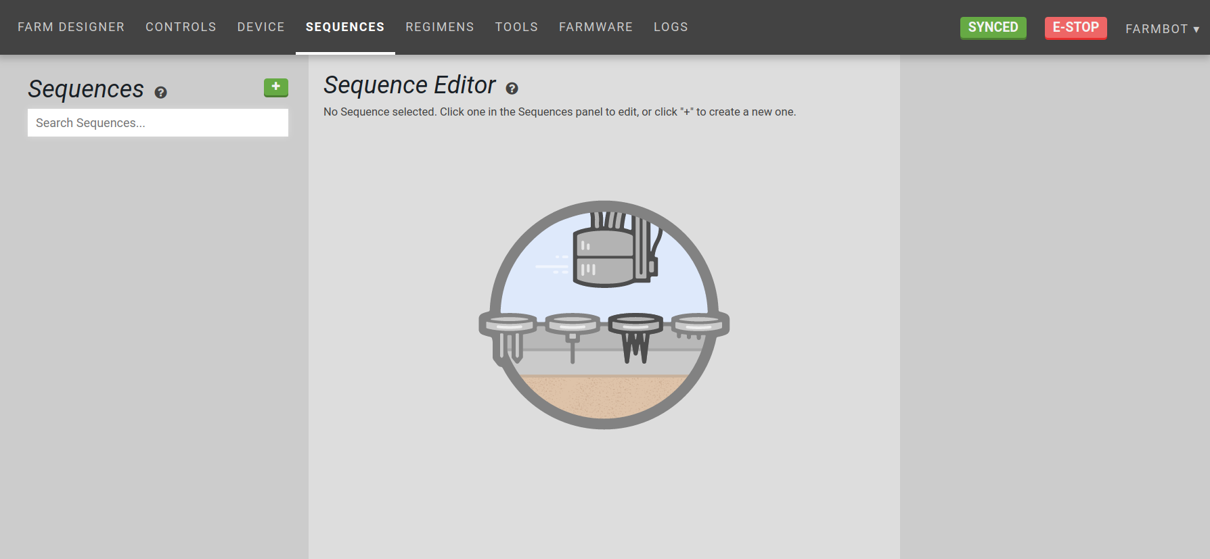Expand the FARMBOT account menu

click(1162, 28)
